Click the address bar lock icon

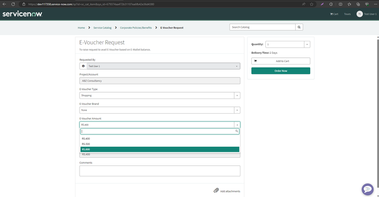point(24,4)
